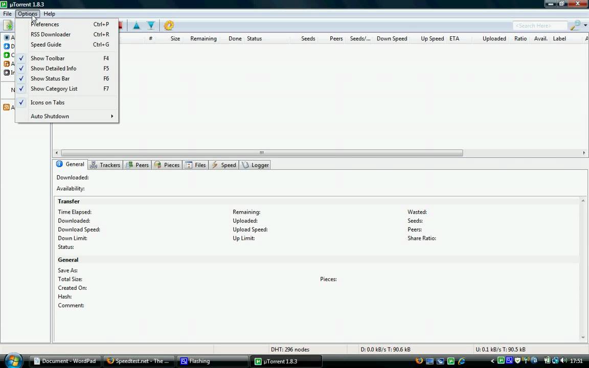Switch to the General tab
Image resolution: width=589 pixels, height=368 pixels.
(x=70, y=164)
